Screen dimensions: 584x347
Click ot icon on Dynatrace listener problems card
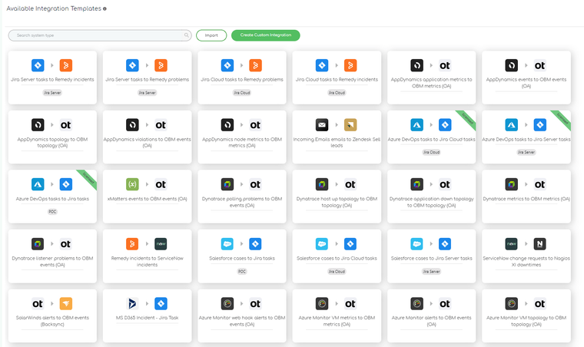(65, 244)
